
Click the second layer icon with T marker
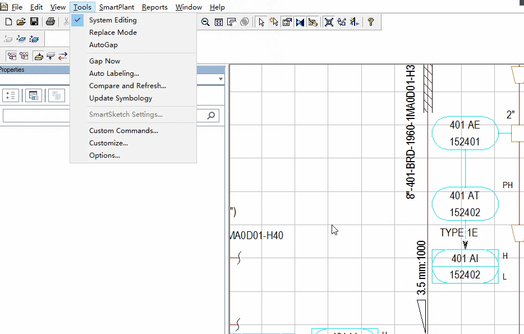coord(21,39)
